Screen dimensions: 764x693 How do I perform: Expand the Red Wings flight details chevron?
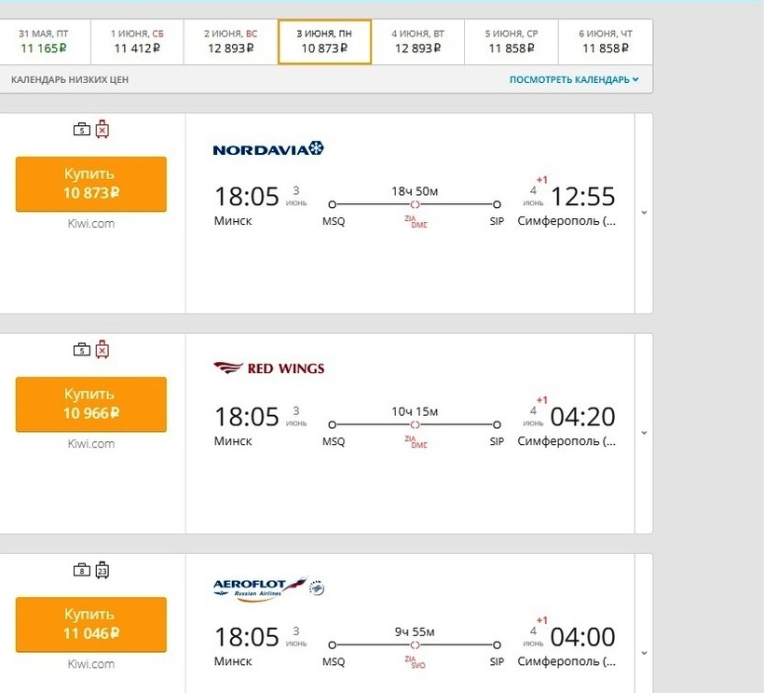click(644, 433)
